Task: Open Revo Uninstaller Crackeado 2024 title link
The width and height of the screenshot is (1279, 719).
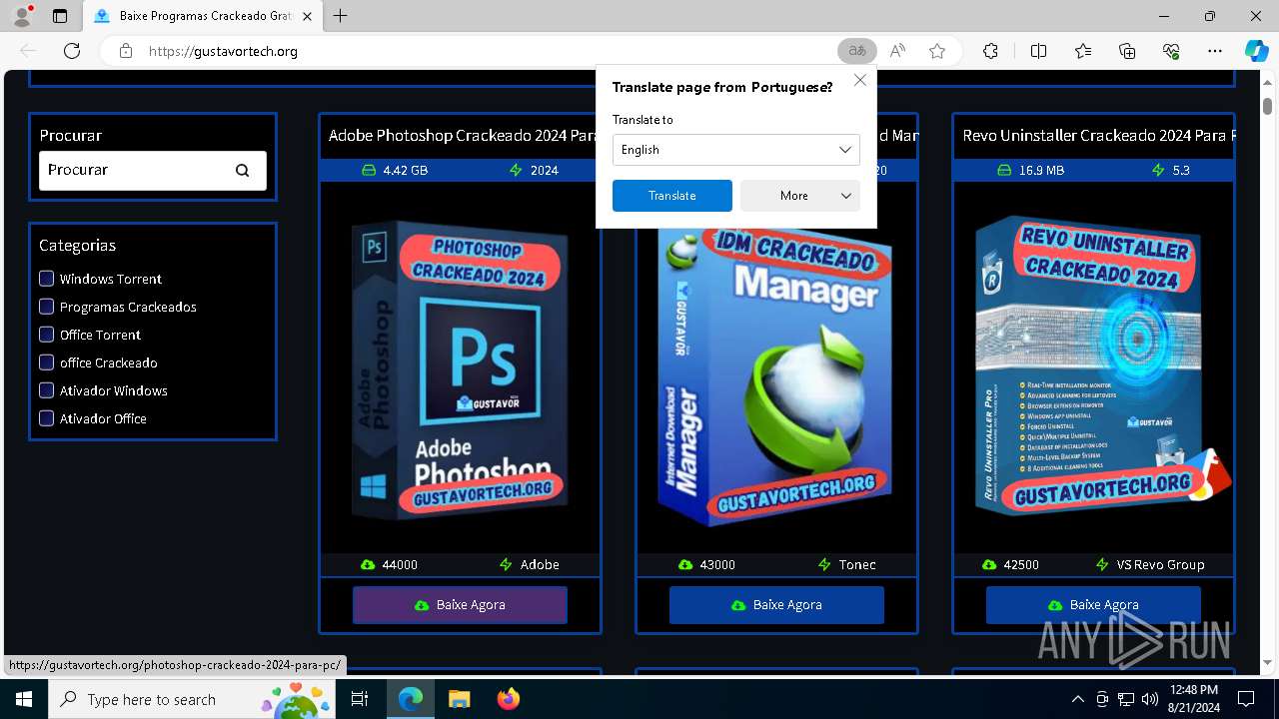Action: point(1098,135)
